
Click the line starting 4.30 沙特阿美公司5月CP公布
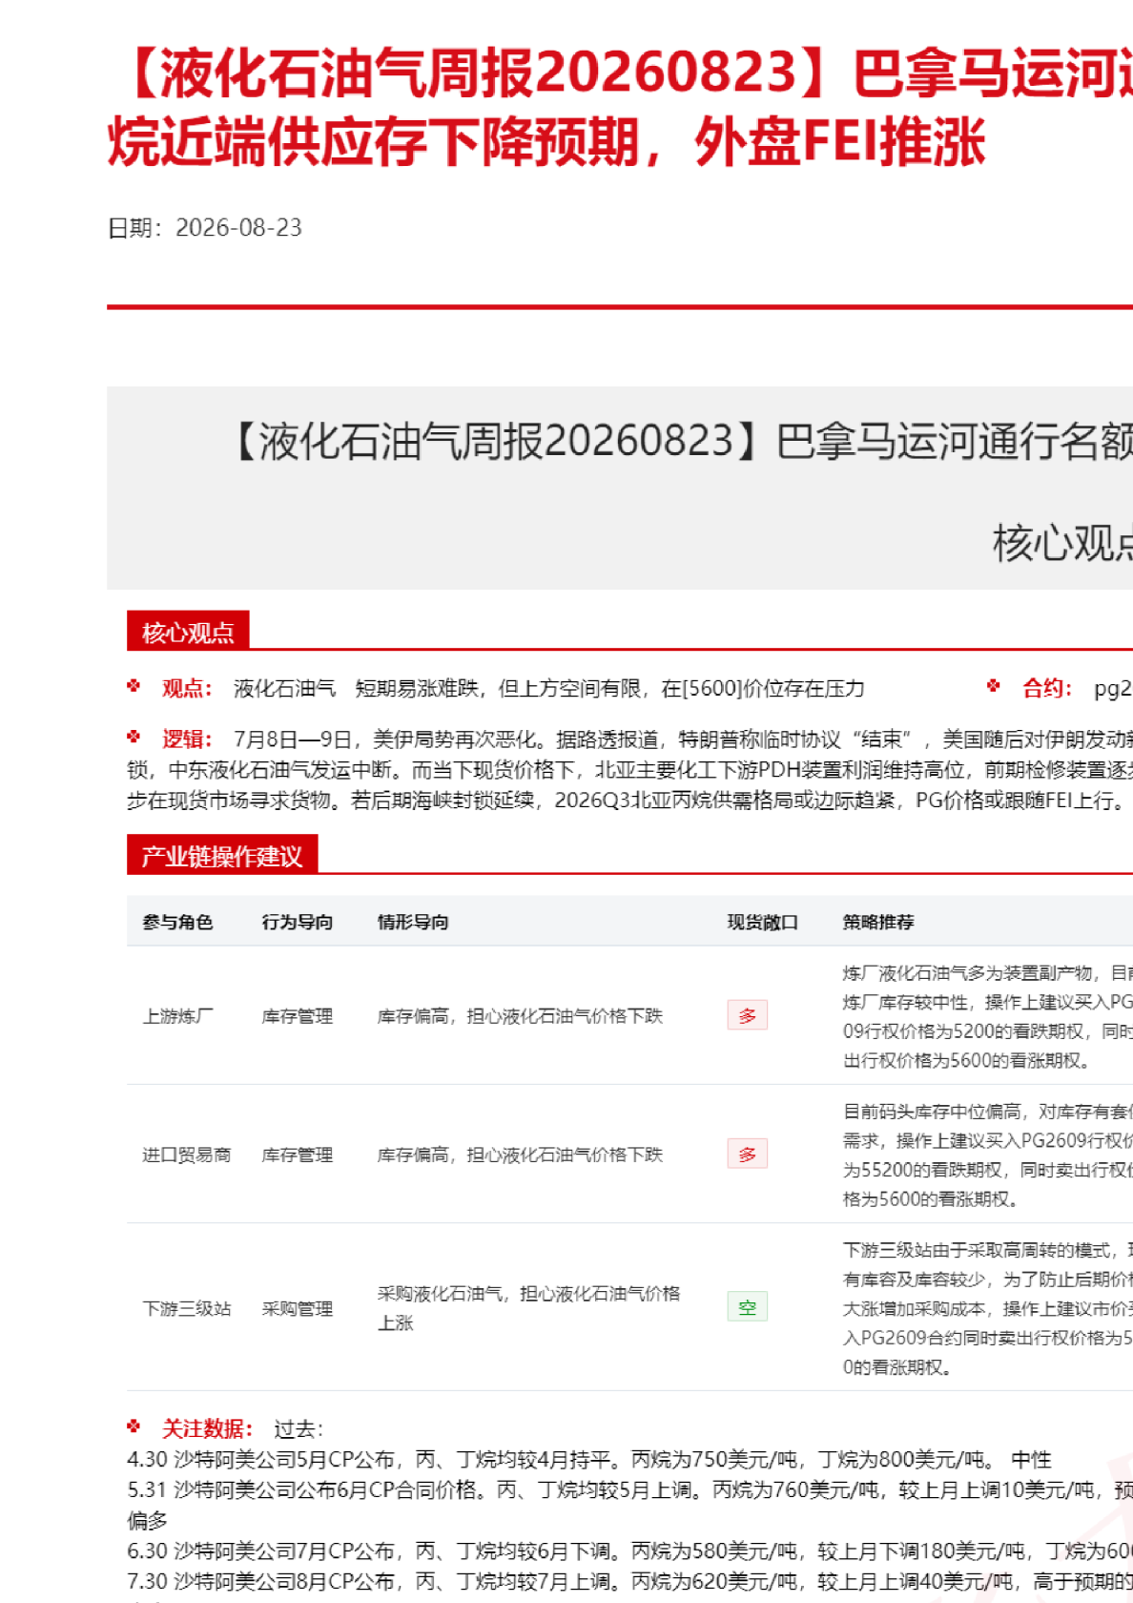click(589, 1459)
